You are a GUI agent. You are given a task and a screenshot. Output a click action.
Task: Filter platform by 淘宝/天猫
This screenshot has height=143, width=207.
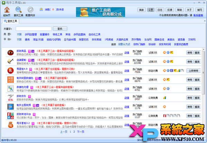coord(38,39)
